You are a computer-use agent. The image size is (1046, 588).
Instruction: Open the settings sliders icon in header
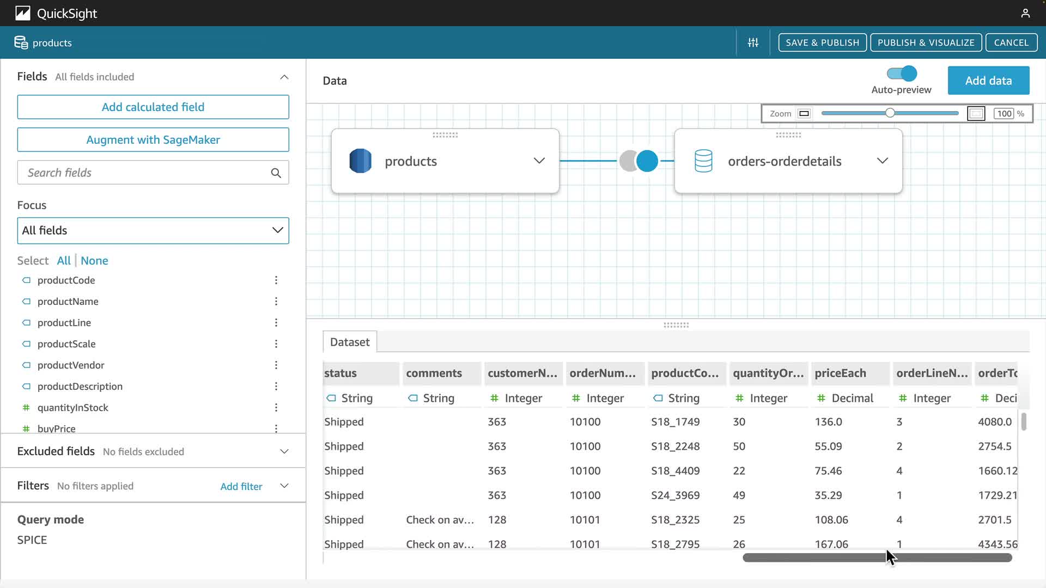click(753, 42)
